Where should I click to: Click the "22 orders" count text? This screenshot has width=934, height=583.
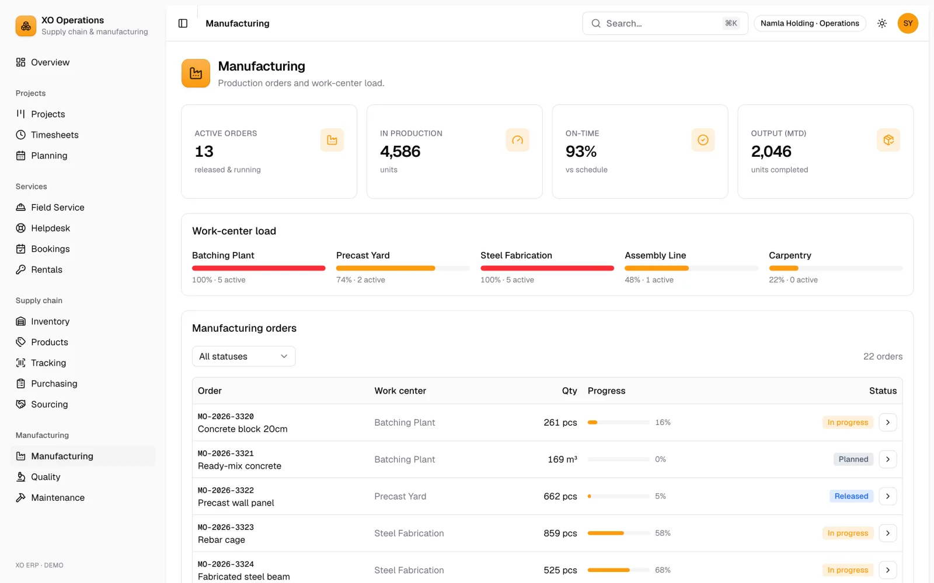pyautogui.click(x=883, y=356)
